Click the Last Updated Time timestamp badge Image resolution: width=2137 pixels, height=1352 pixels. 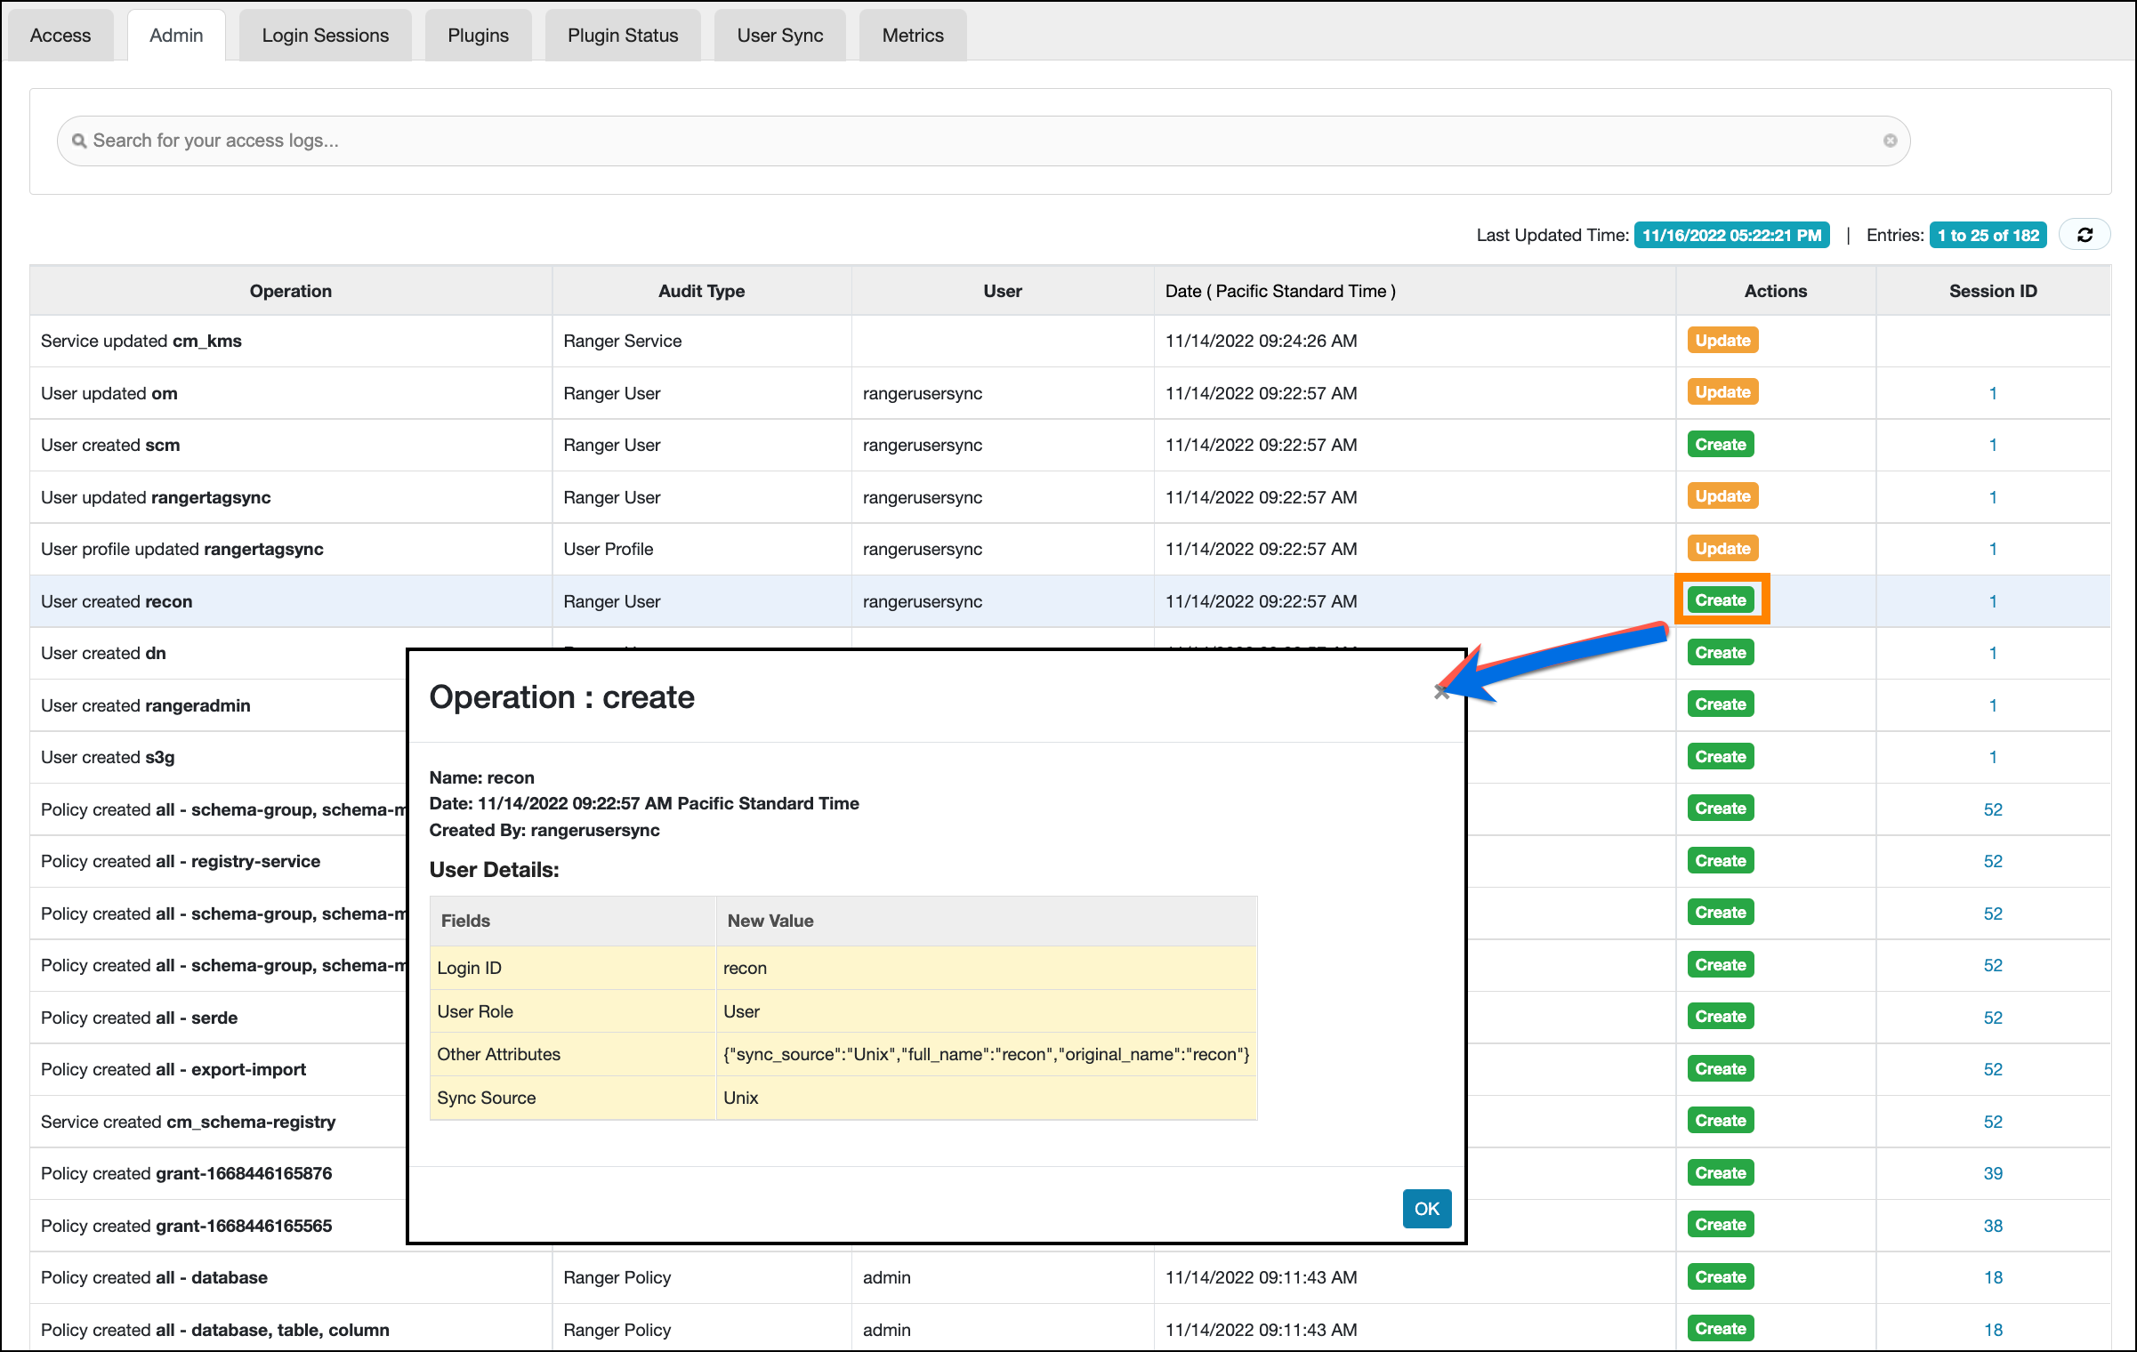click(1731, 235)
